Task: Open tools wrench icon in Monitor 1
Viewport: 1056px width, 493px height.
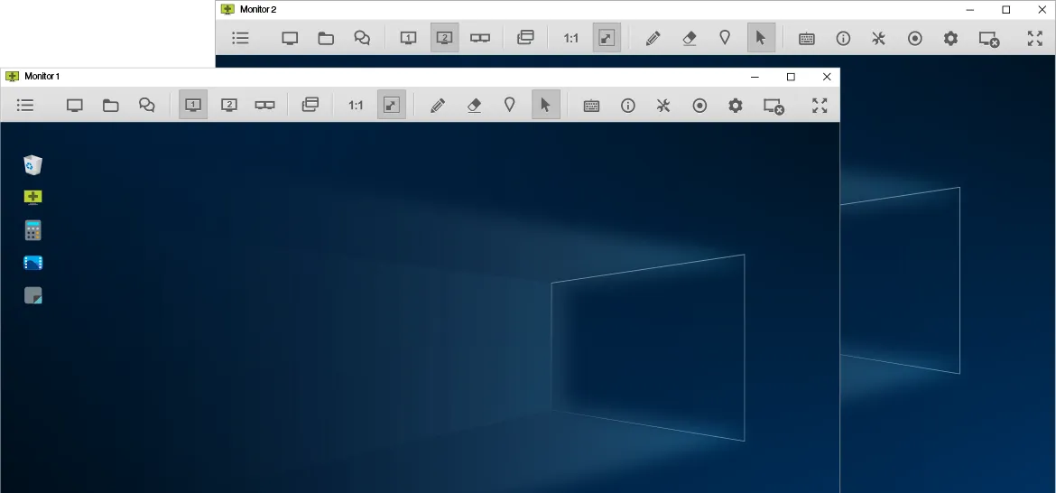Action: tap(663, 105)
